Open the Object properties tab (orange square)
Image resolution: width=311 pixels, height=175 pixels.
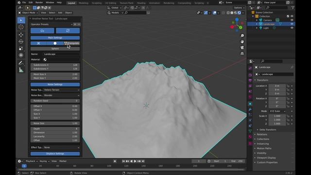[x=250, y=104]
